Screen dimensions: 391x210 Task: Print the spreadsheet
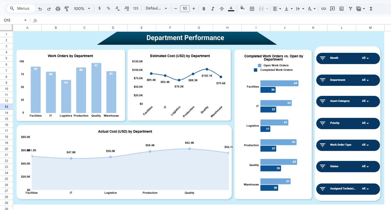click(58, 9)
